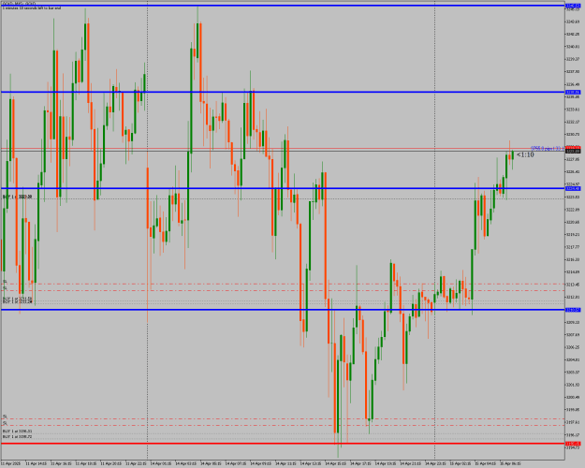Click the '14 Apr 05:15' time label
The width and height of the screenshot is (585, 468).
212,463
